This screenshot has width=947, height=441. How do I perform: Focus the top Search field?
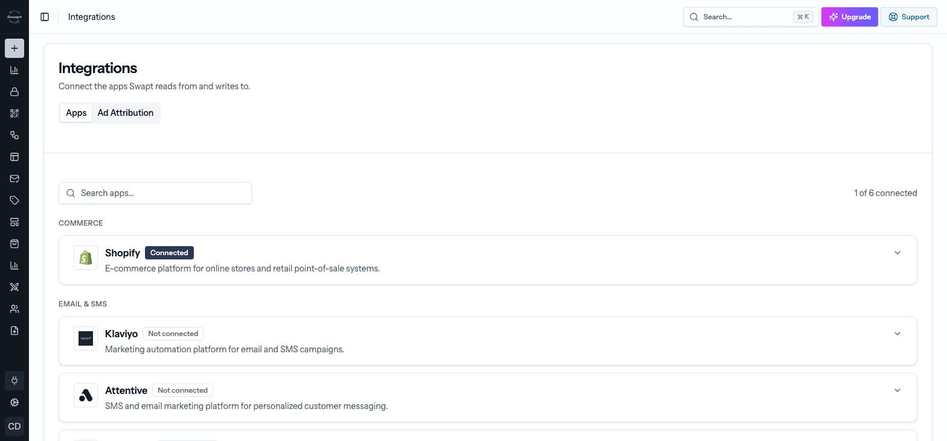point(751,17)
